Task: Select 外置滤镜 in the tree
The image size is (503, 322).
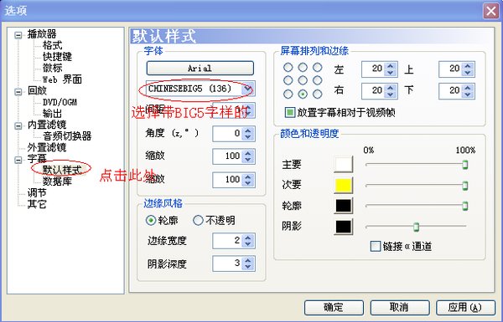Action: click(x=47, y=147)
